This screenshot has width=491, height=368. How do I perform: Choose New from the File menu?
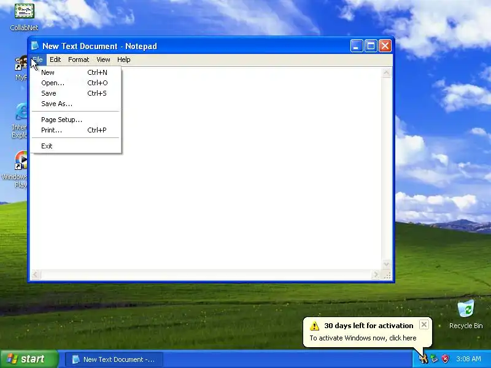pyautogui.click(x=76, y=72)
